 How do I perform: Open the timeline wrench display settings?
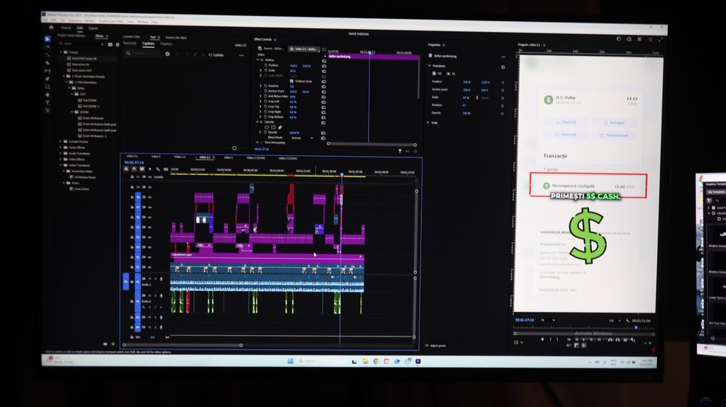[x=158, y=169]
